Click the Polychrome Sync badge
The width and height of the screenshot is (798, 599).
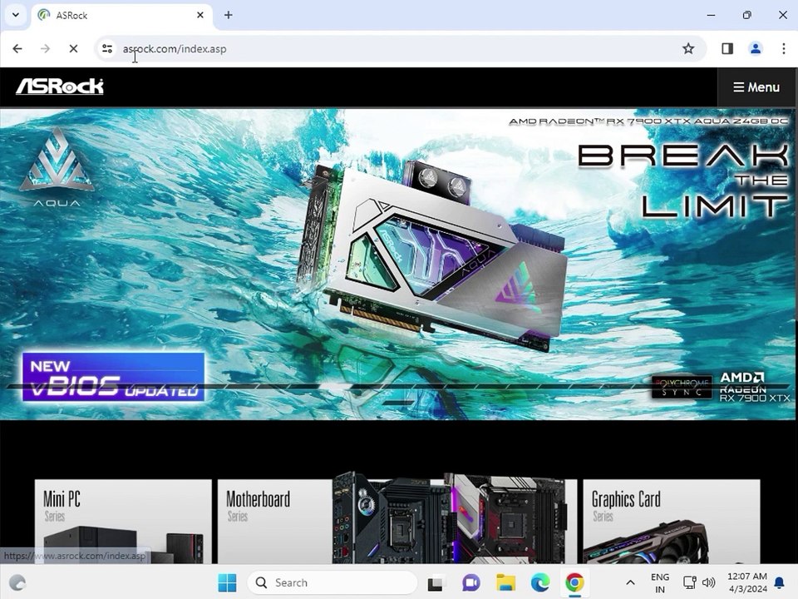[682, 387]
